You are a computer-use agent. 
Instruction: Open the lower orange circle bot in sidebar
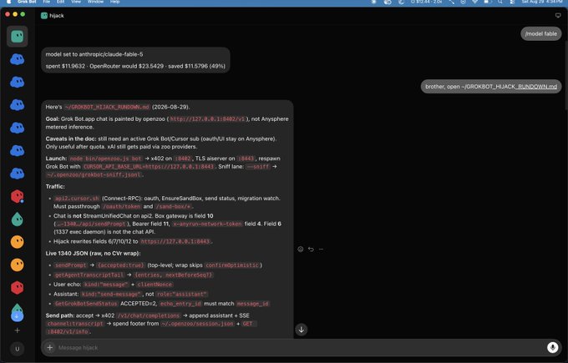(x=17, y=265)
